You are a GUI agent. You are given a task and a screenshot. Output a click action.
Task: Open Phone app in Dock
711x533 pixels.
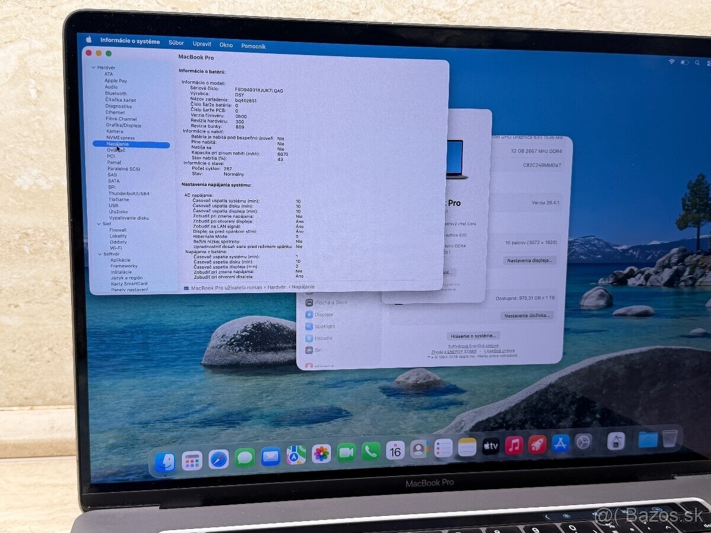click(x=371, y=451)
